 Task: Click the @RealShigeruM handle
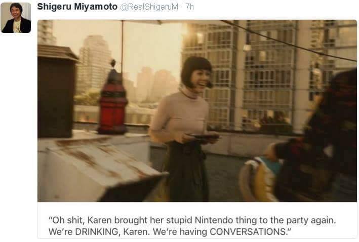click(x=149, y=7)
